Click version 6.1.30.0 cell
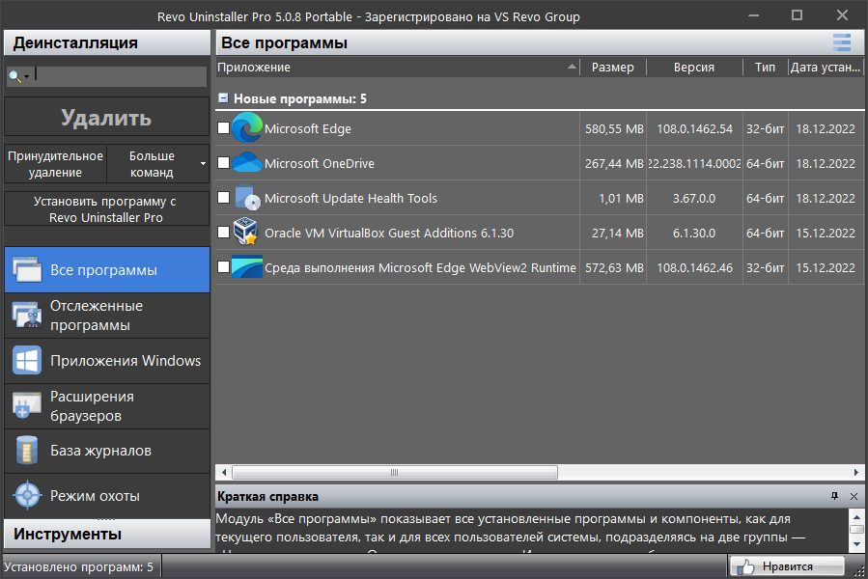 click(x=694, y=233)
